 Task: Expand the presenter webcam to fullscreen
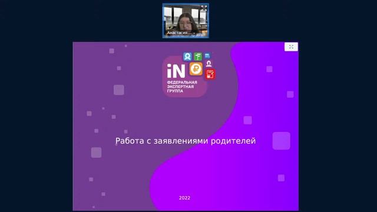click(x=204, y=8)
